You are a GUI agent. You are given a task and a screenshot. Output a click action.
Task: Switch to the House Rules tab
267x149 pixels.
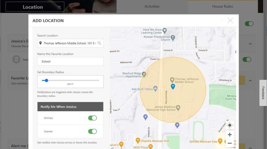point(222,6)
